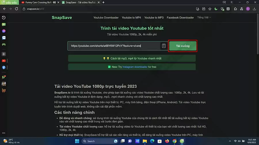This screenshot has height=145, width=259.
Task: Open the extensions puzzle icon
Action: 235,9
